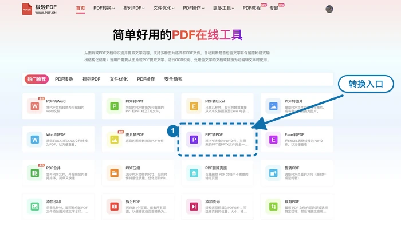Viewport: 401px width, 226px height.
Task: Open the PDF转图片 tool title
Action: click(293, 101)
